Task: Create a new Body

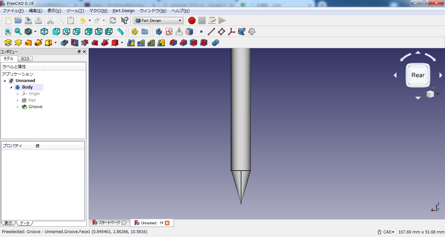Action: pos(159,32)
